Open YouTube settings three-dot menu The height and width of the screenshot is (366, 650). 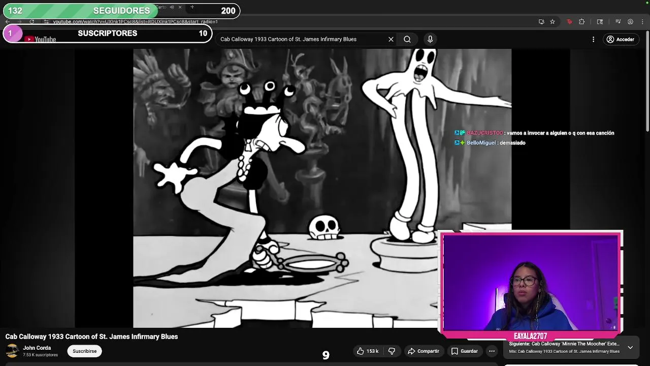593,39
